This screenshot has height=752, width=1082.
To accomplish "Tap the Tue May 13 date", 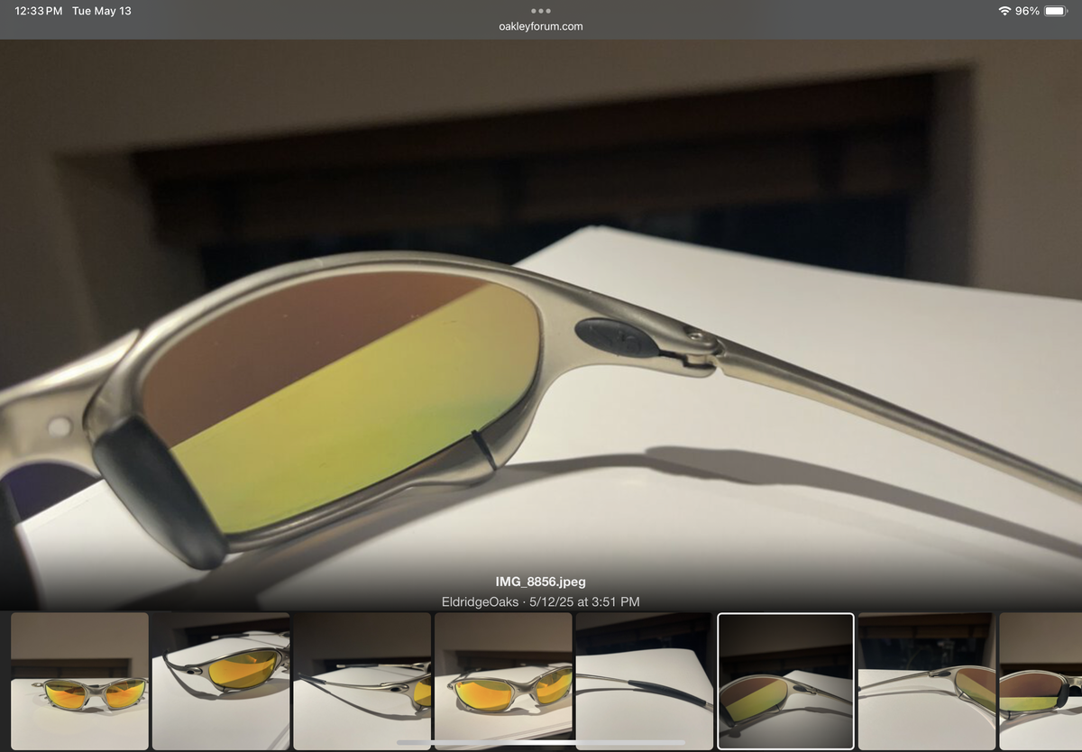I will 102,11.
